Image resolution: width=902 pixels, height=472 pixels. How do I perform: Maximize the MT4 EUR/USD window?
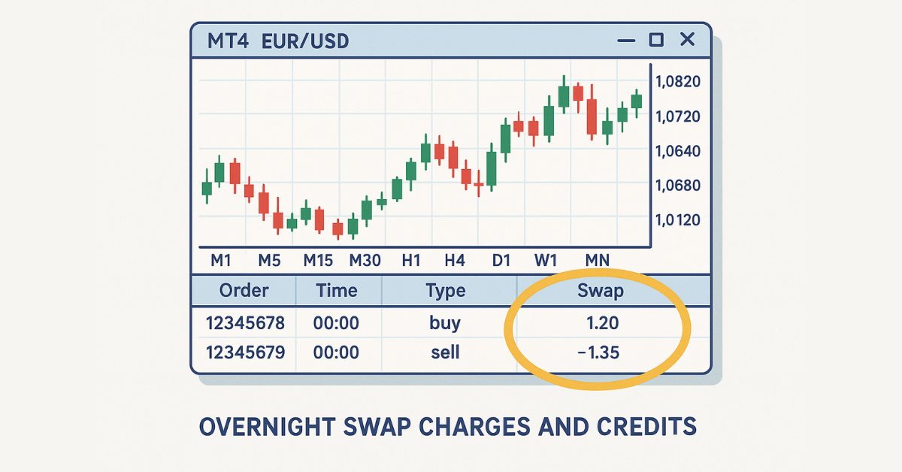tap(656, 40)
